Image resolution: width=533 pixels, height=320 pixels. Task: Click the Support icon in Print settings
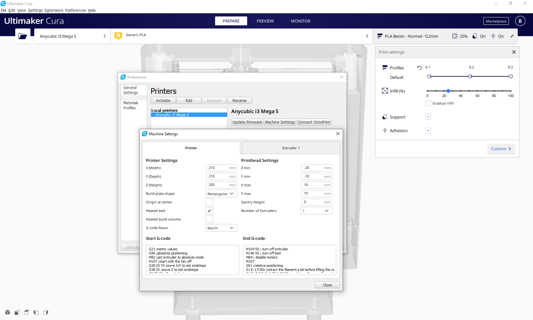tap(385, 117)
